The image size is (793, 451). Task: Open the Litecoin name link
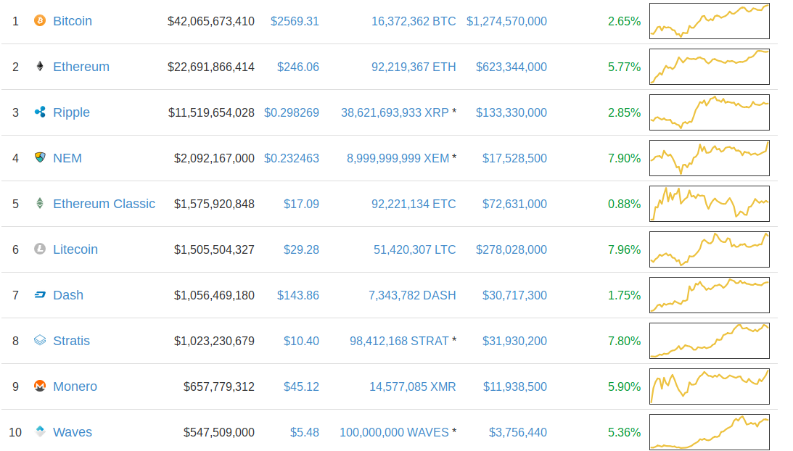(x=75, y=249)
